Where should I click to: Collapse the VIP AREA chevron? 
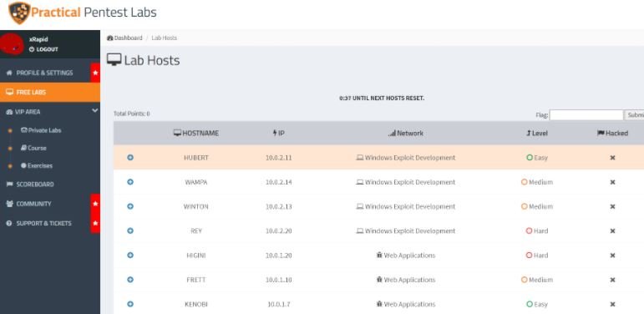tap(95, 111)
